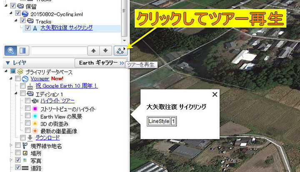Image resolution: width=300 pixels, height=172 pixels.
Task: Click the Voyager layer link
Action: pos(40,78)
